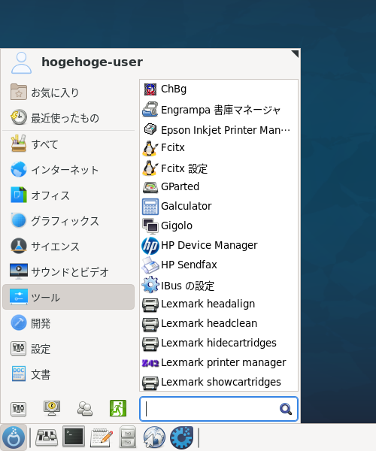Image resolution: width=376 pixels, height=451 pixels.
Task: Open インターネット category
Action: coord(68,169)
